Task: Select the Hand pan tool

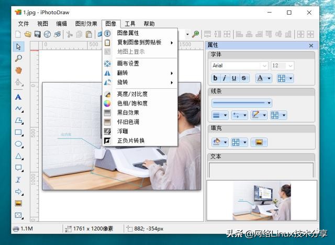Action: (19, 70)
